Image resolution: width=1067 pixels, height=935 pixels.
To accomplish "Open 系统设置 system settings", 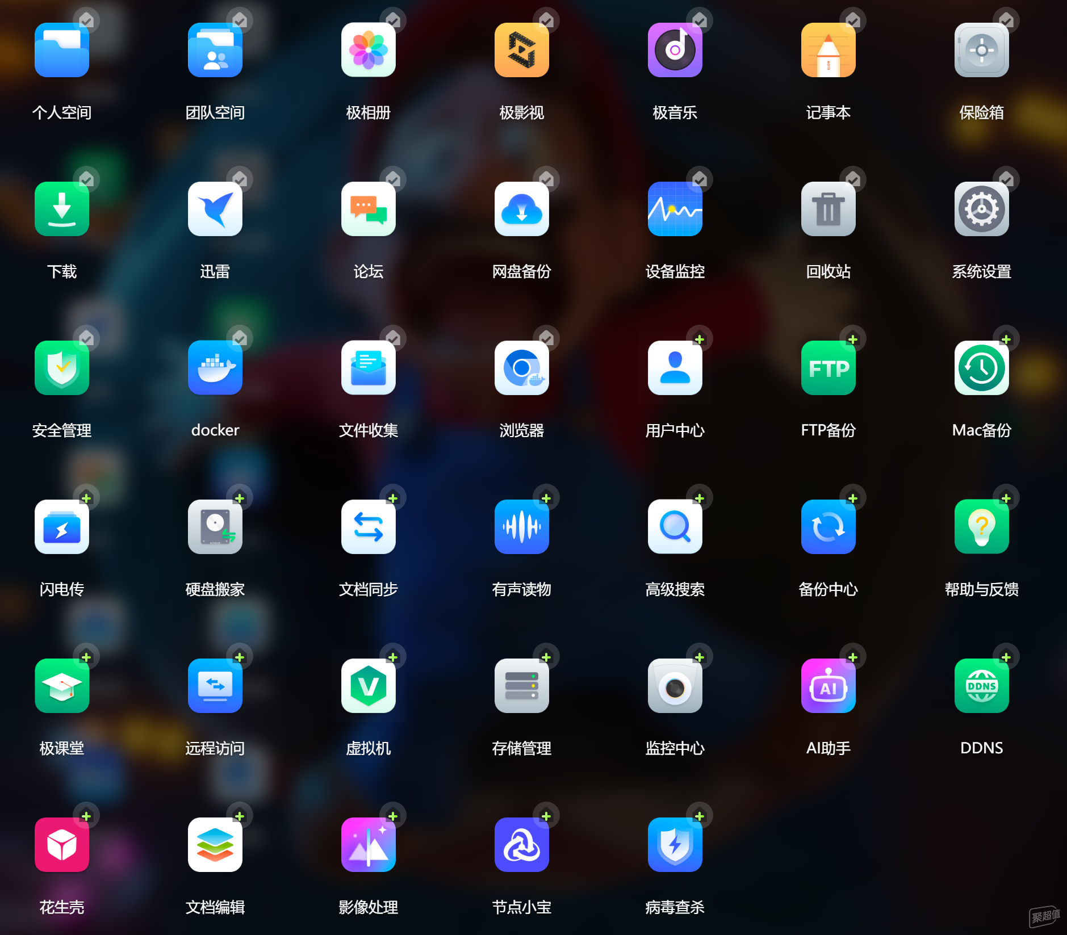I will (x=982, y=209).
